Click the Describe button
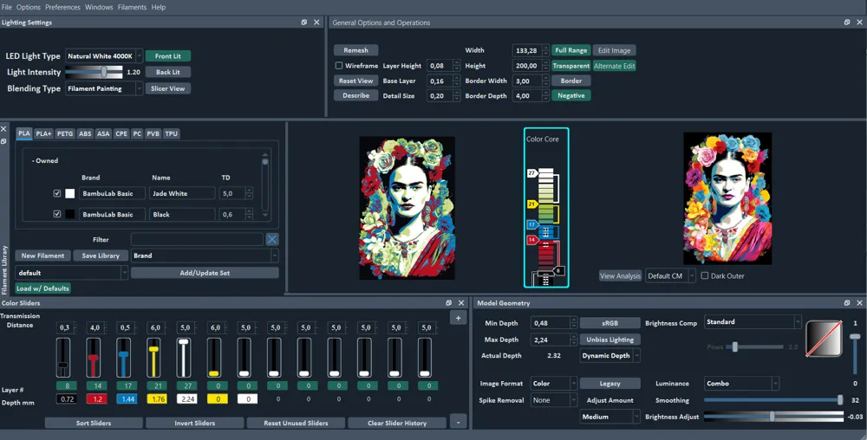 pos(356,95)
